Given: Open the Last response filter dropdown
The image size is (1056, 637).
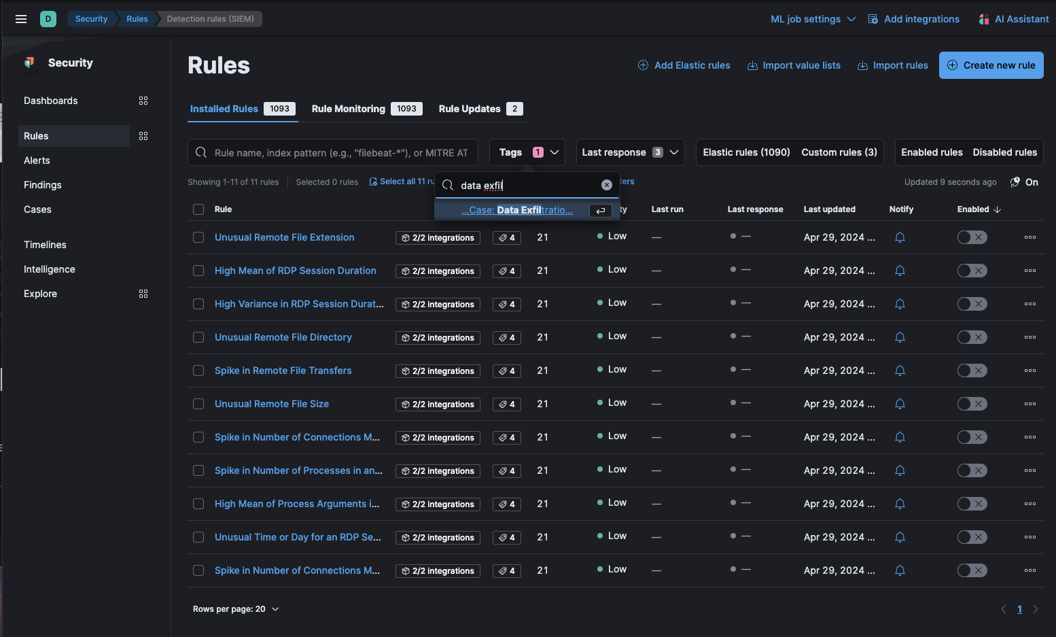Looking at the screenshot, I should [629, 152].
